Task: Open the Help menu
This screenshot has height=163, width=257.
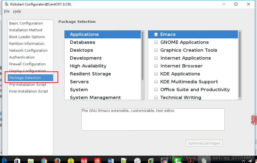Action: (x=17, y=11)
